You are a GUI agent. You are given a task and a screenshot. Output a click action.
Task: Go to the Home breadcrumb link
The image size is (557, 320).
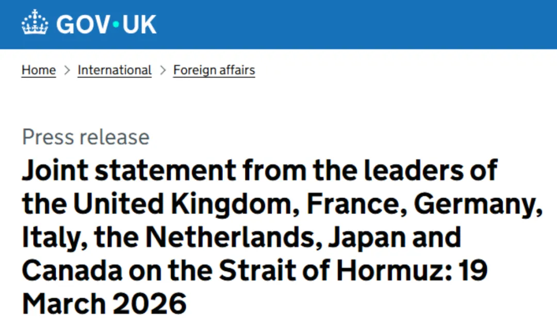[x=39, y=70]
